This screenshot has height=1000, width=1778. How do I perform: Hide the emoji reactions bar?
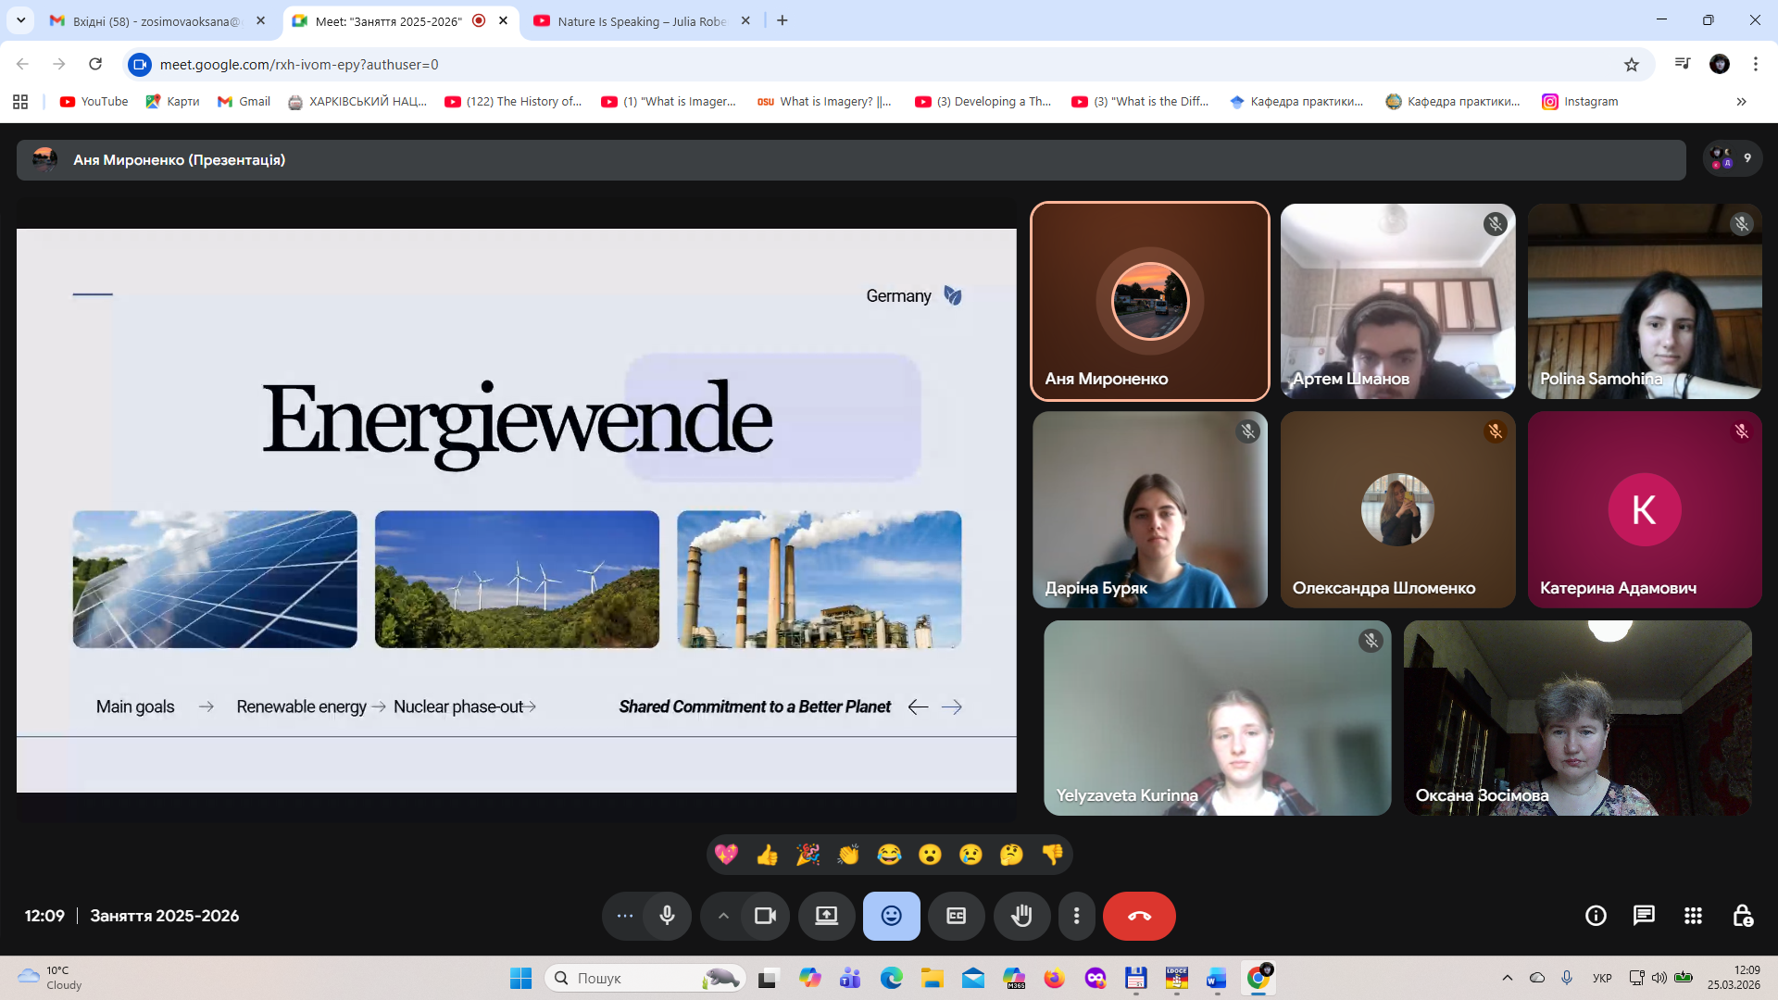tap(891, 916)
